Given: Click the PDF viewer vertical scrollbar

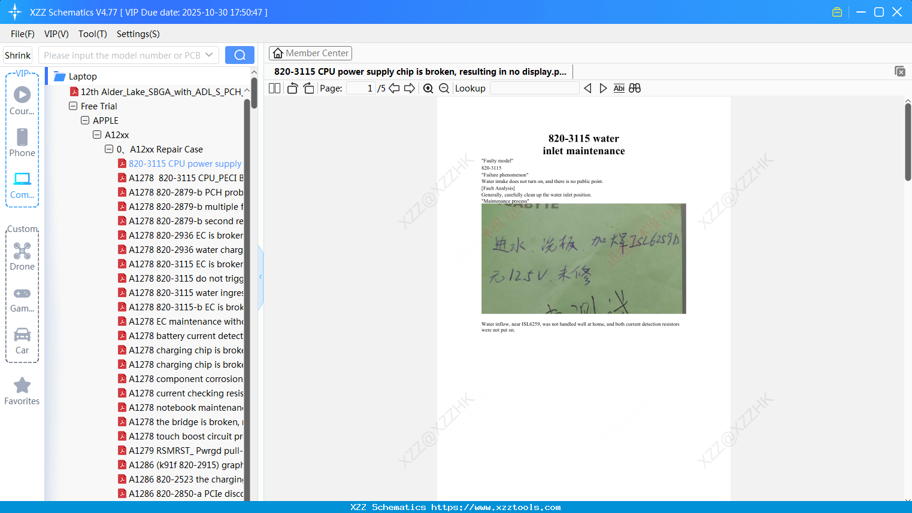Looking at the screenshot, I should tap(908, 142).
